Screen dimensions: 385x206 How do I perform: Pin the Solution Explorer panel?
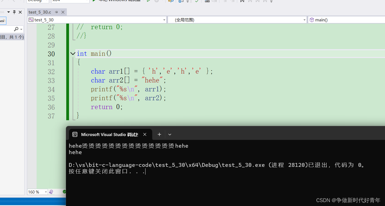14,12
